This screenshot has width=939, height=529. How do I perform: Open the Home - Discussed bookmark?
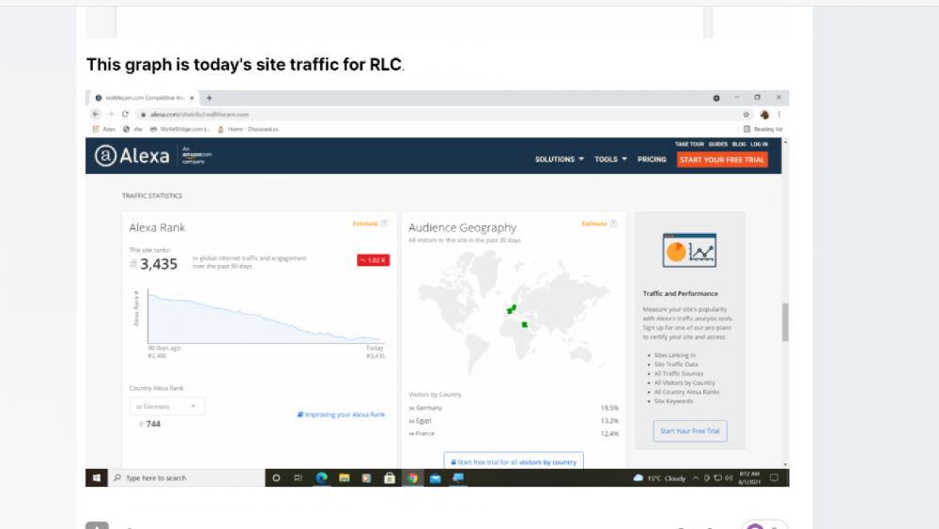pos(248,129)
